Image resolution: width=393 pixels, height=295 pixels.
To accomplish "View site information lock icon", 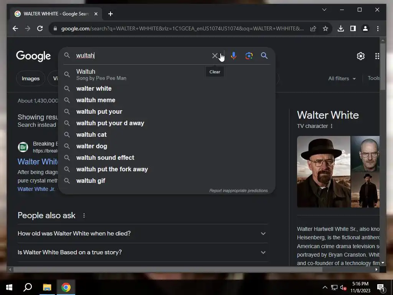I will [x=55, y=28].
